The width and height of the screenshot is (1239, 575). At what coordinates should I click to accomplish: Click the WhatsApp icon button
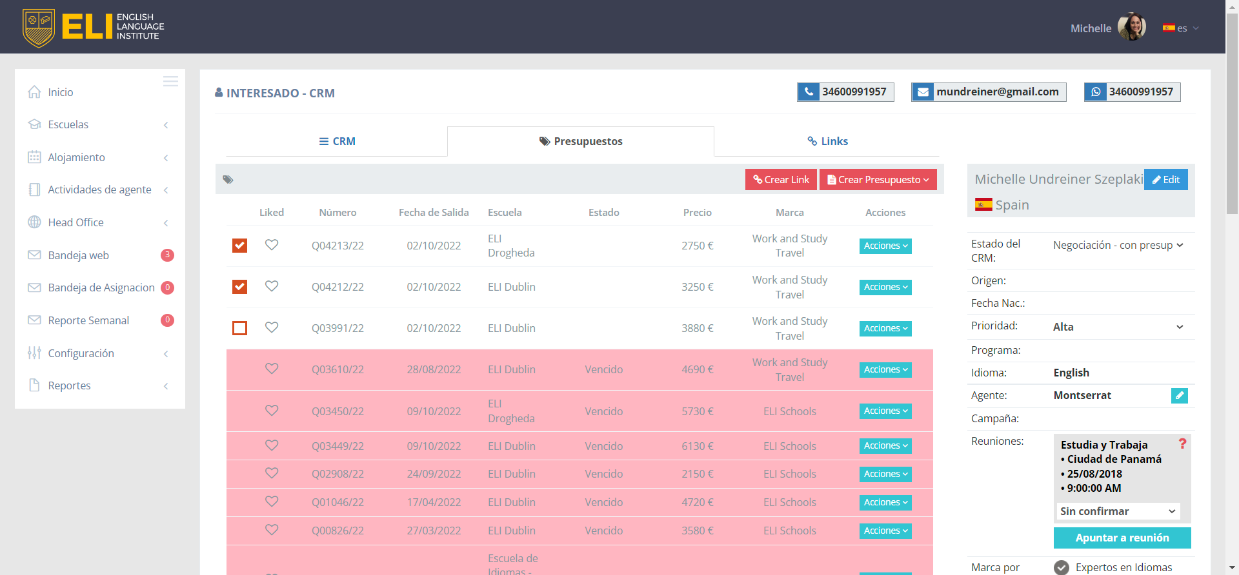[1095, 92]
